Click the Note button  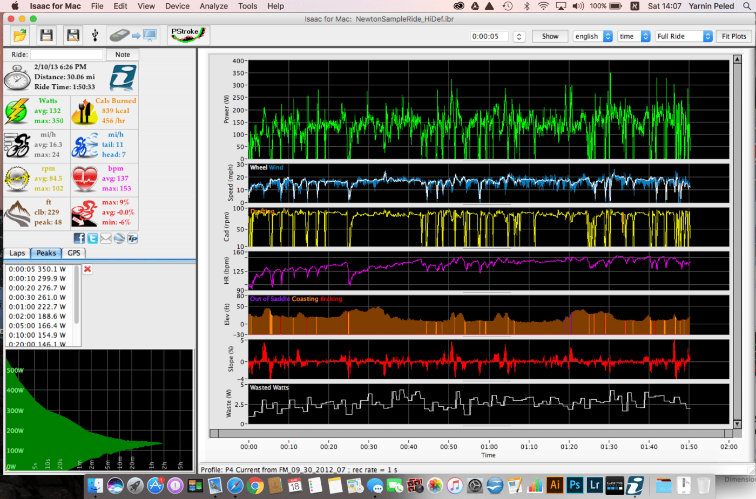tap(123, 54)
